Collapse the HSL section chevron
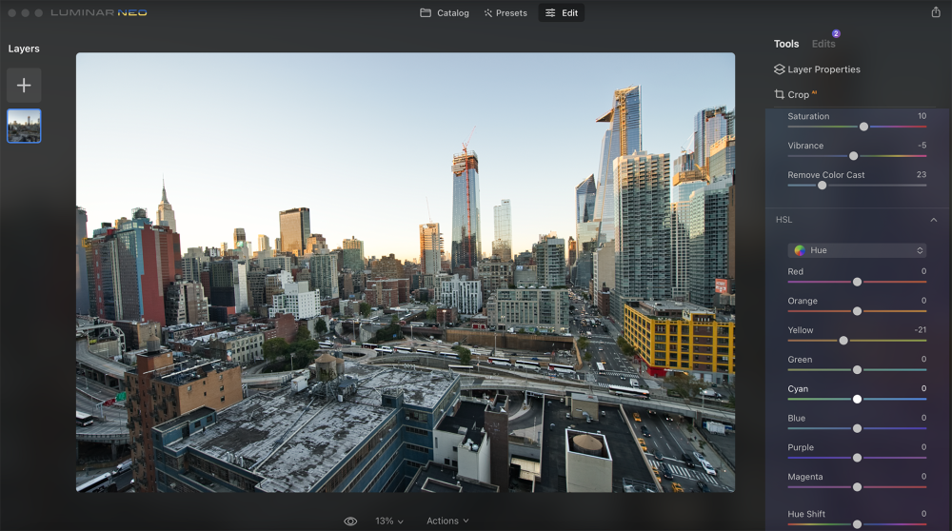Image resolution: width=952 pixels, height=531 pixels. 934,220
